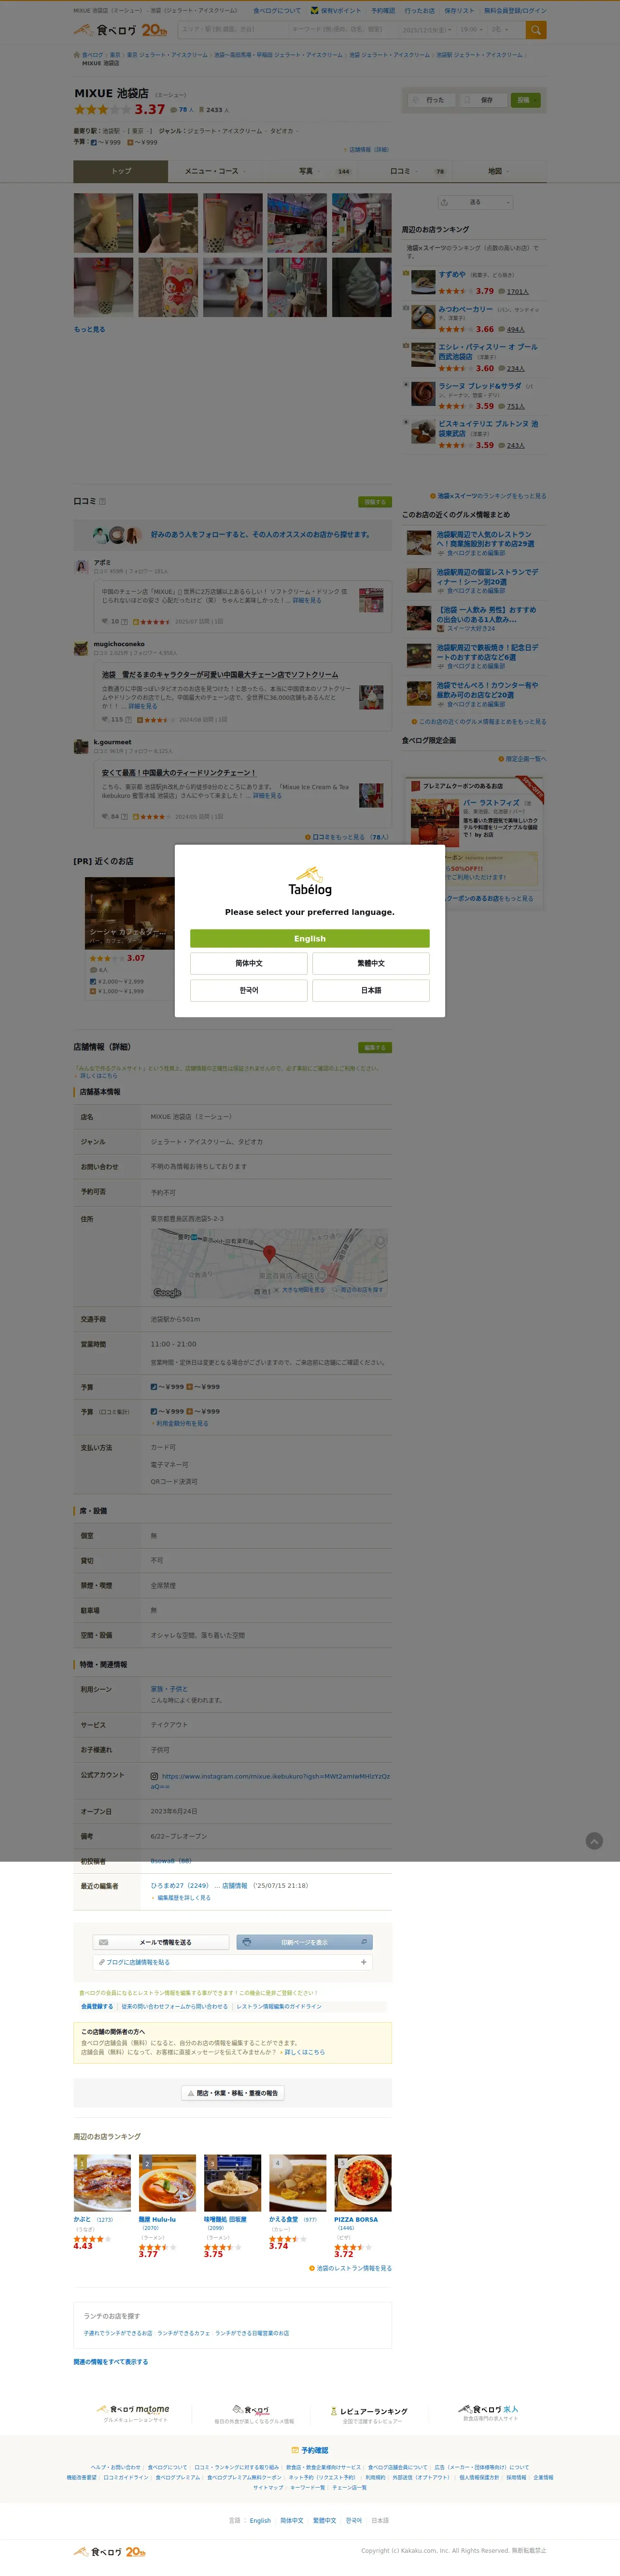Viewport: 620px width, 2576px height.
Task: Open the first bubble tea photo thumbnail
Action: (x=103, y=223)
